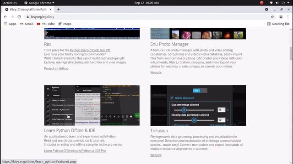This screenshot has width=293, height=164.
Task: Open the Gmail bookmark
Action: [x=27, y=24]
